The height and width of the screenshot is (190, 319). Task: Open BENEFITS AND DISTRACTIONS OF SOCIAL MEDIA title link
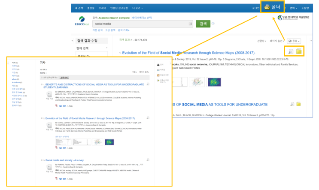tap(94, 86)
